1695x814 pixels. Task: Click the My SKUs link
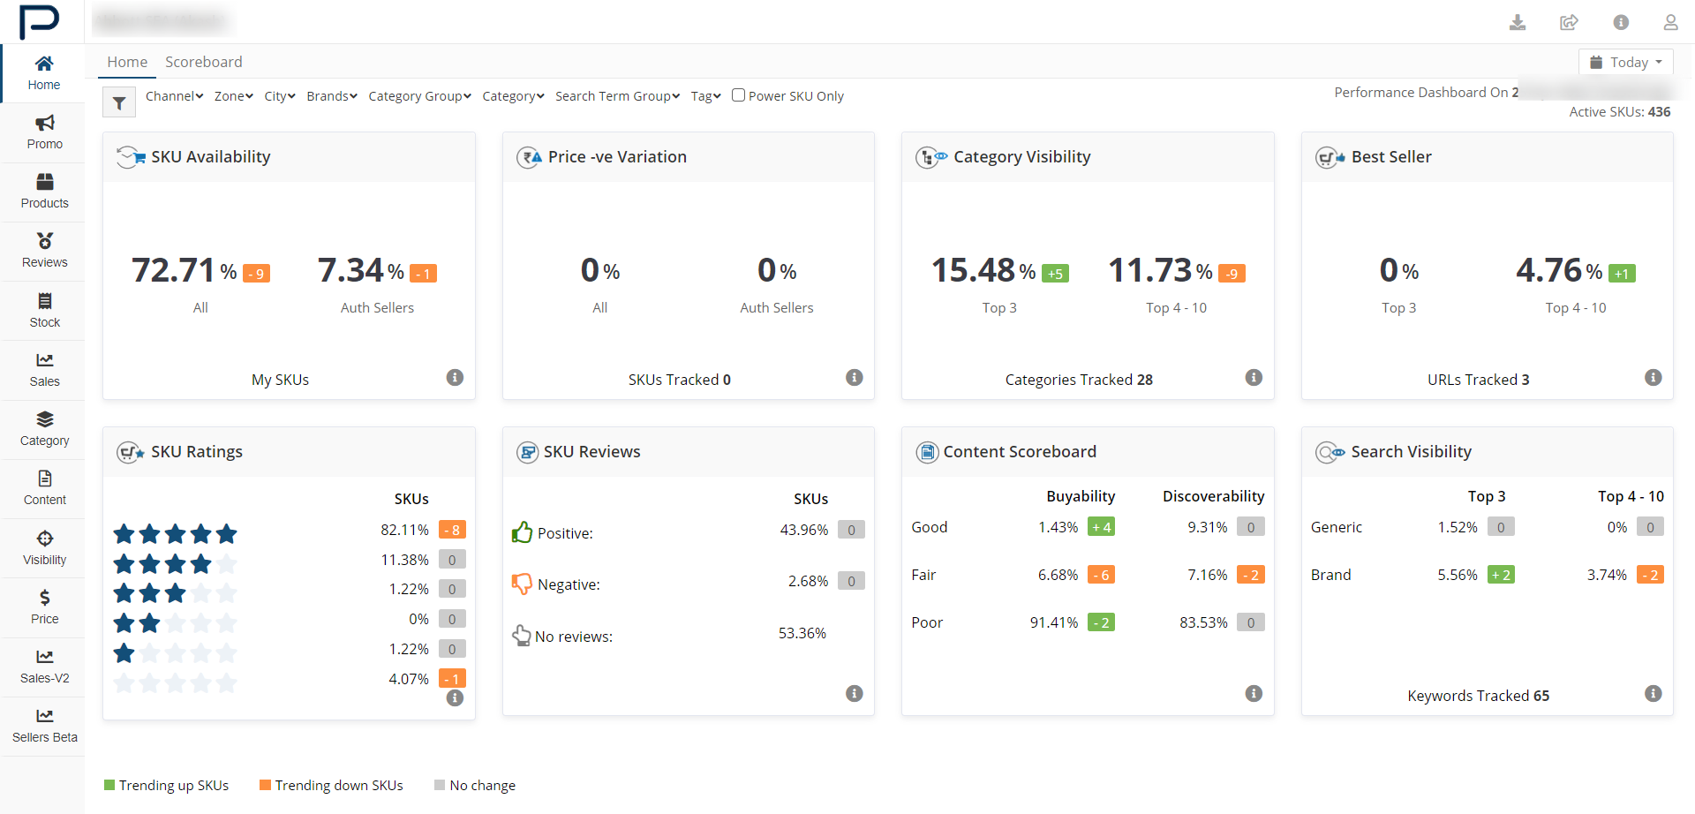point(280,380)
